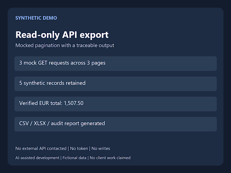The height and width of the screenshot is (173, 231).
Task: Click the 'Verified EUR total: 1,507.50' row
Action: [x=115, y=104]
